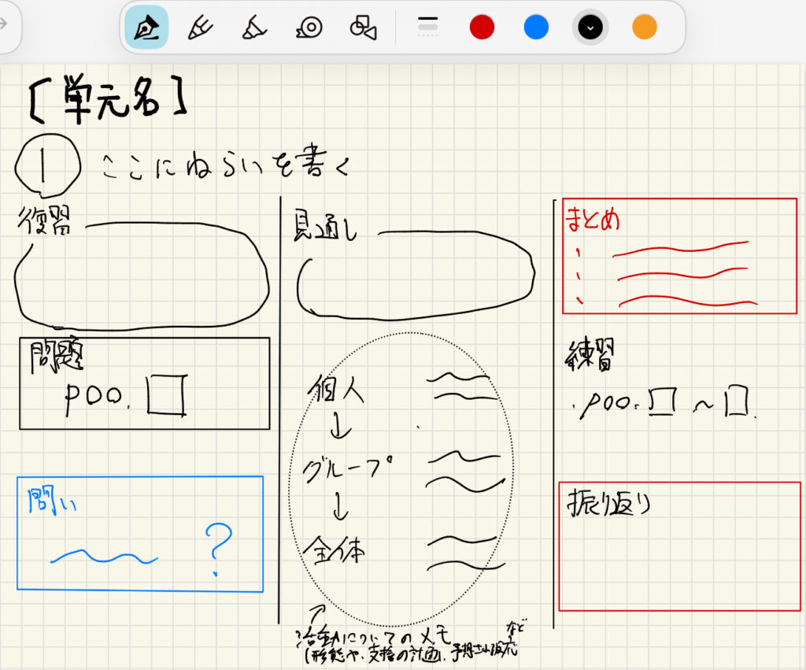Select the highlighter tool
806x670 pixels.
click(253, 28)
